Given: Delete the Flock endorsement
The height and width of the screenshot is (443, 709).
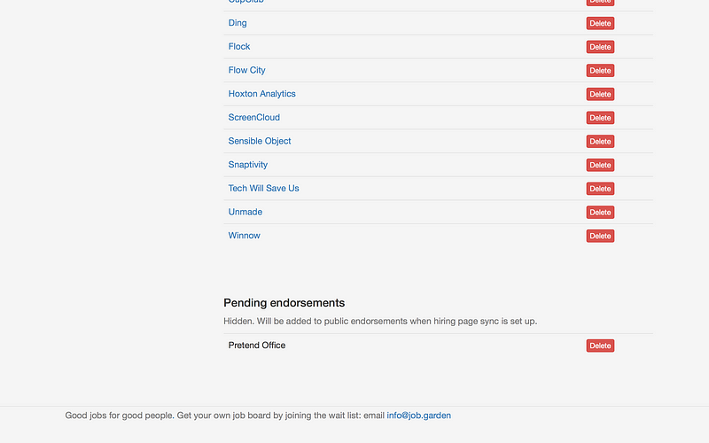Looking at the screenshot, I should (600, 47).
